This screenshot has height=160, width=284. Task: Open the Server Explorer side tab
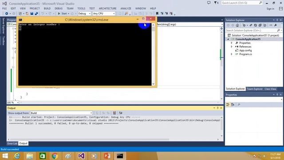point(3,26)
